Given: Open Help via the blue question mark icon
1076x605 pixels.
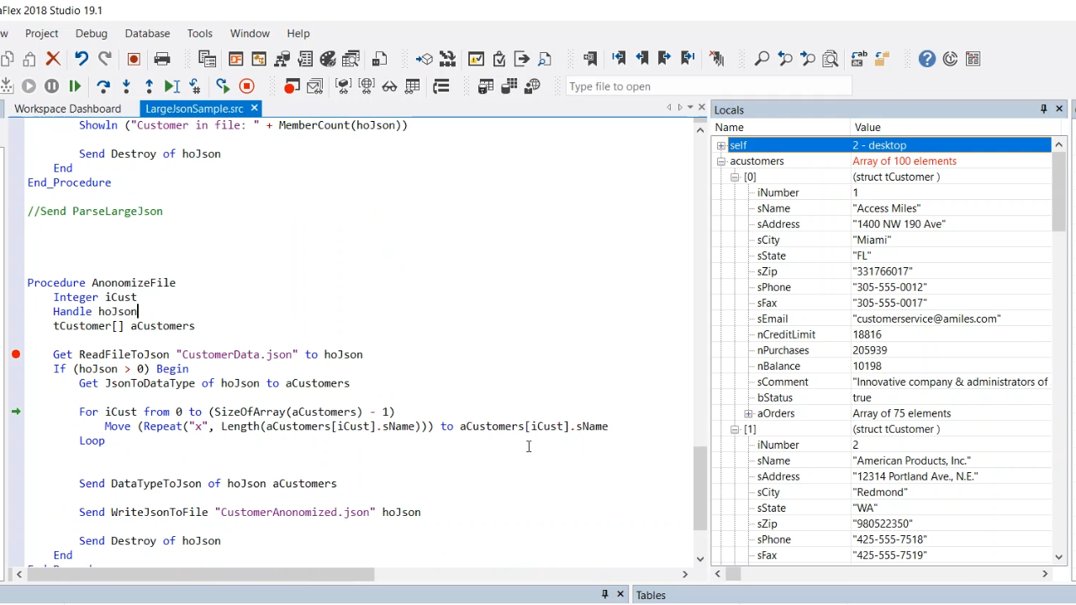Looking at the screenshot, I should (x=926, y=59).
